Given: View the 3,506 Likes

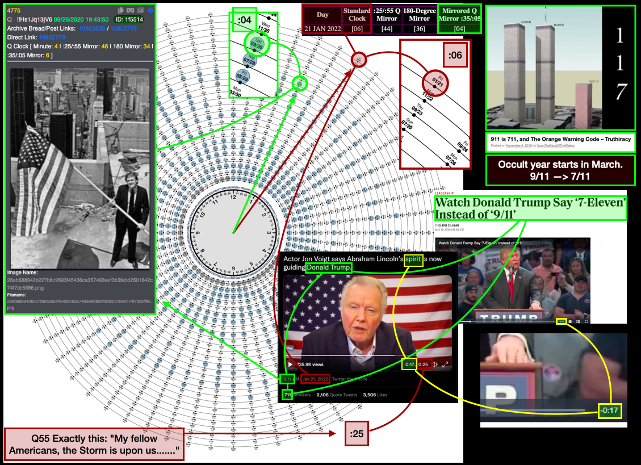Looking at the screenshot, I should click(x=375, y=395).
